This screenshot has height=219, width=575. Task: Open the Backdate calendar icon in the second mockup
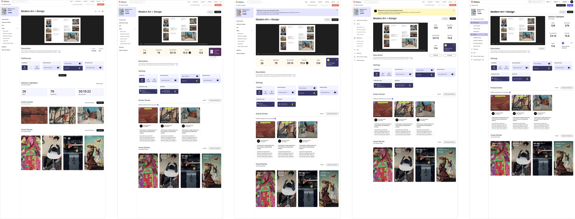point(162,91)
